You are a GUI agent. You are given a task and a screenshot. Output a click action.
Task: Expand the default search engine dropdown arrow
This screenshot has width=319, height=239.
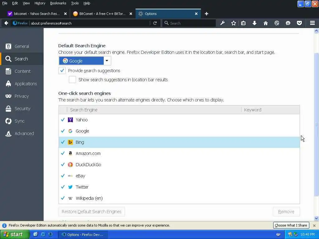[x=107, y=61]
